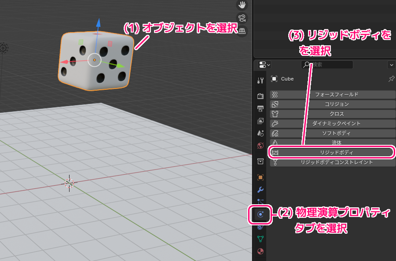Open the editor type dropdown
The image size is (396, 261).
pyautogui.click(x=263, y=65)
